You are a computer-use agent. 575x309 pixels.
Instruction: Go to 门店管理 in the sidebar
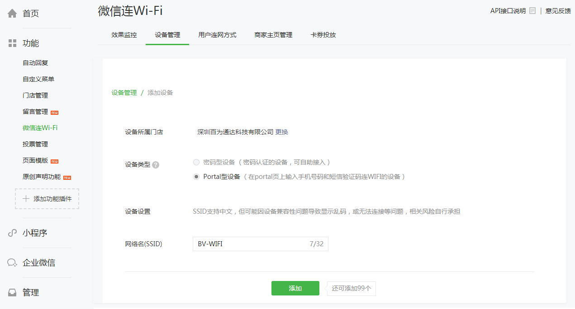tap(35, 95)
